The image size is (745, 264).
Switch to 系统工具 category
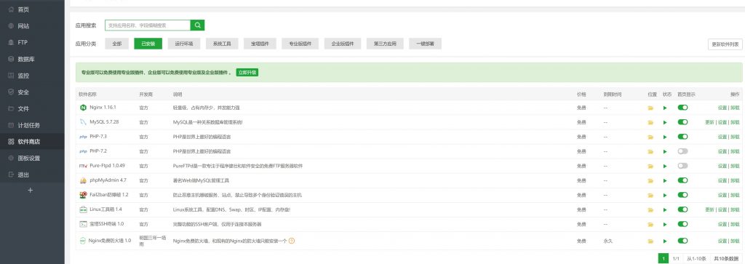point(222,44)
